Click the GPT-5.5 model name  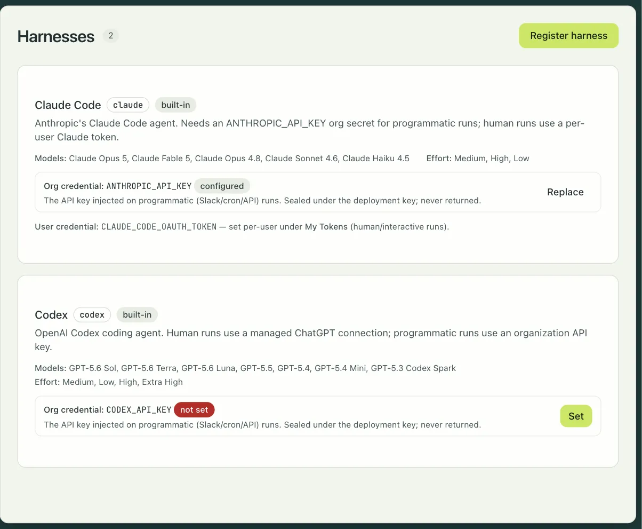[x=256, y=368]
